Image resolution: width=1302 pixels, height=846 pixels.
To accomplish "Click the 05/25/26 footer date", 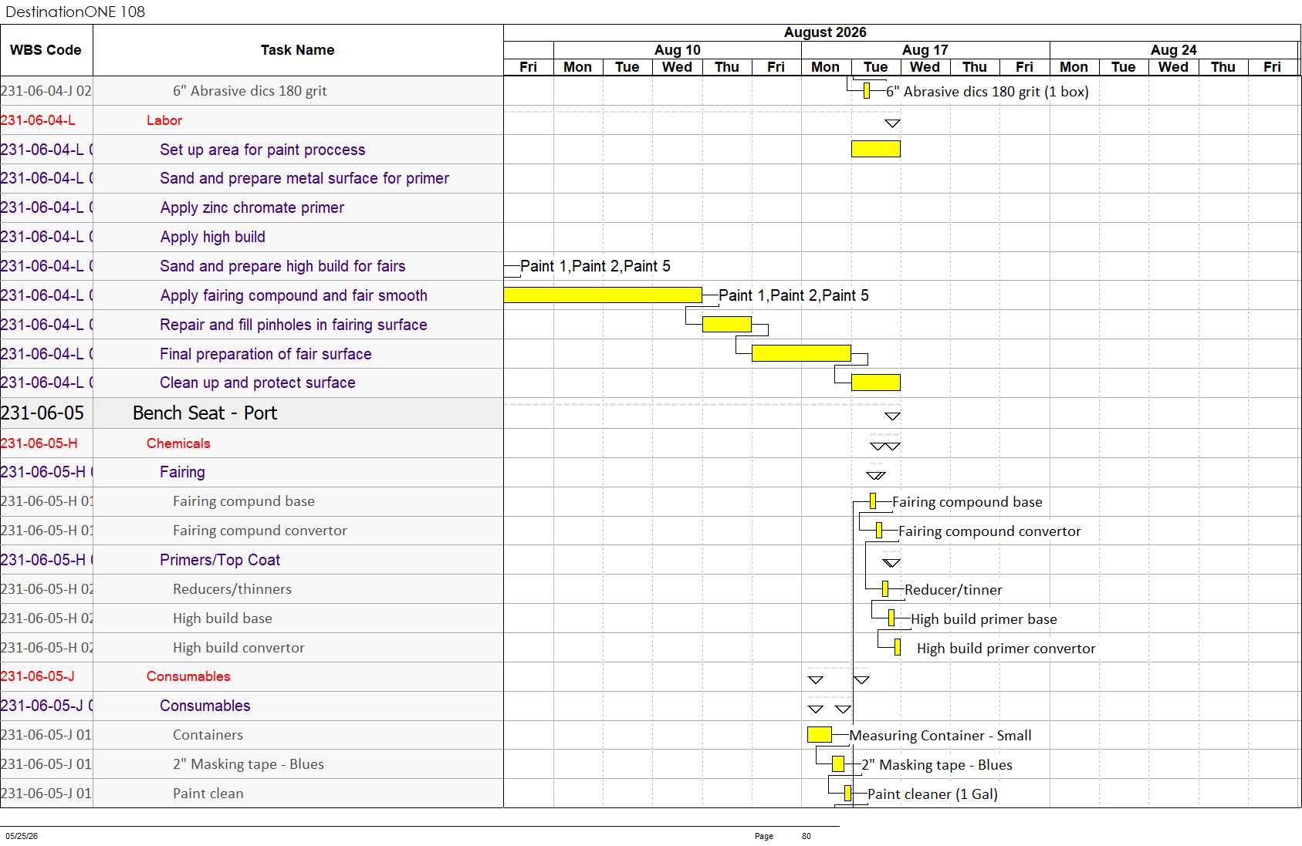I will pos(22,836).
